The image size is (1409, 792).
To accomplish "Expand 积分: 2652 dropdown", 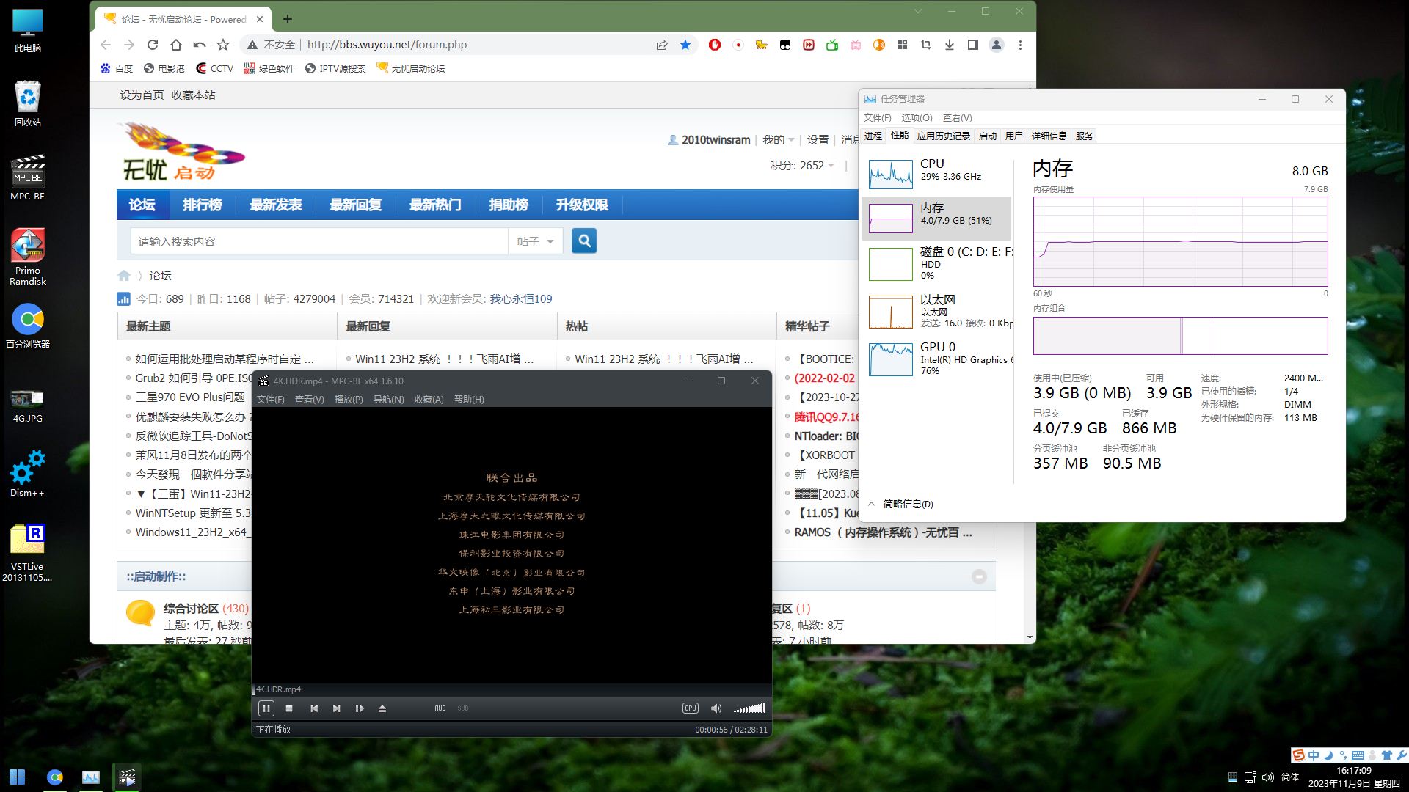I will pos(803,166).
